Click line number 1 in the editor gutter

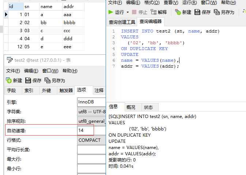[x=114, y=31]
